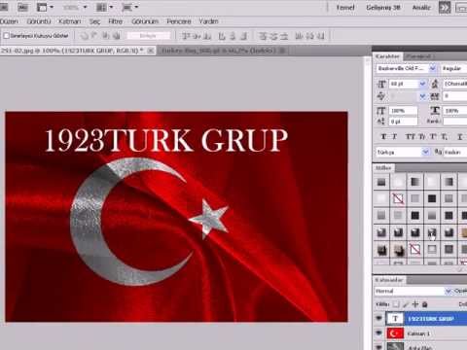Screen dimensions: 467x350
Task: Apply the first style swatch in Stiller
Action: coord(381,182)
